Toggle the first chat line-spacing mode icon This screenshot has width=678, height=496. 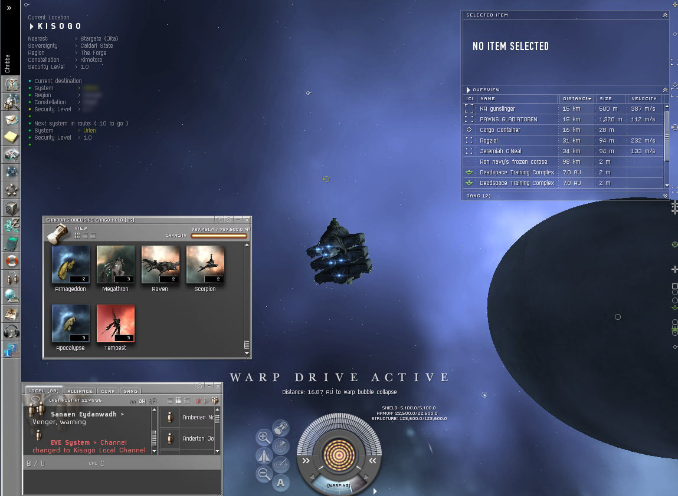tap(170, 401)
